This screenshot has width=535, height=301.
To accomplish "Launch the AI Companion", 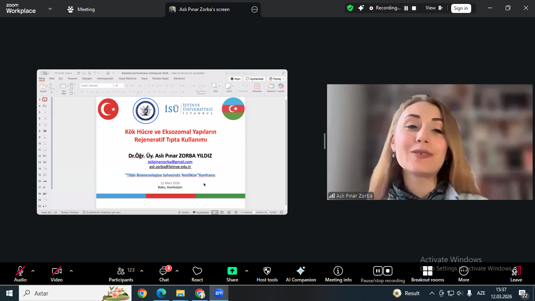I will point(301,274).
